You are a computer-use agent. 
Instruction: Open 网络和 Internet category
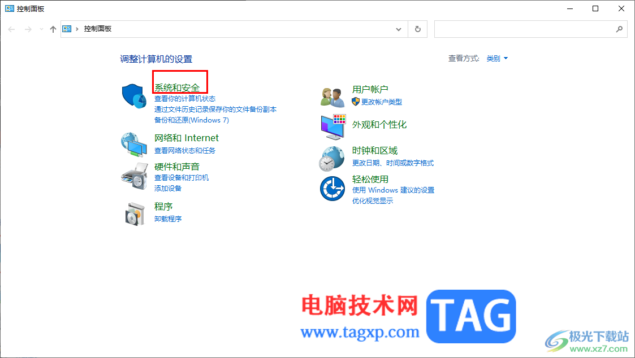click(x=186, y=138)
